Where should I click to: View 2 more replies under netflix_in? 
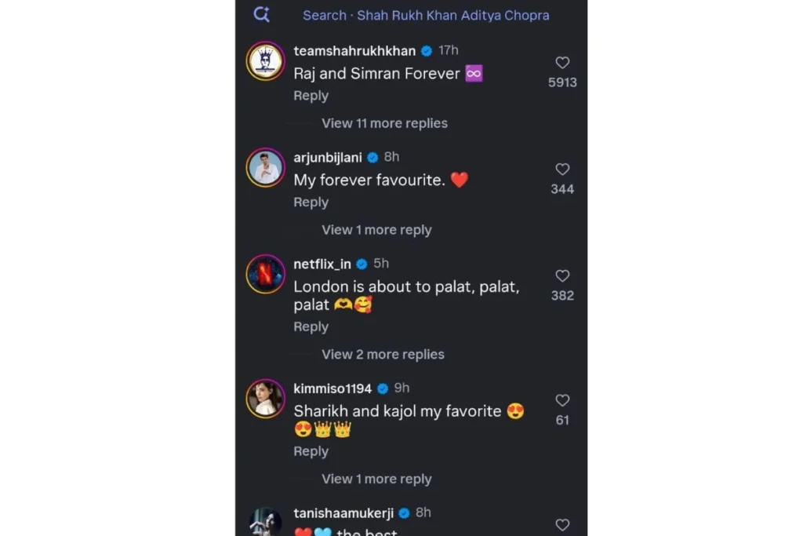point(383,355)
